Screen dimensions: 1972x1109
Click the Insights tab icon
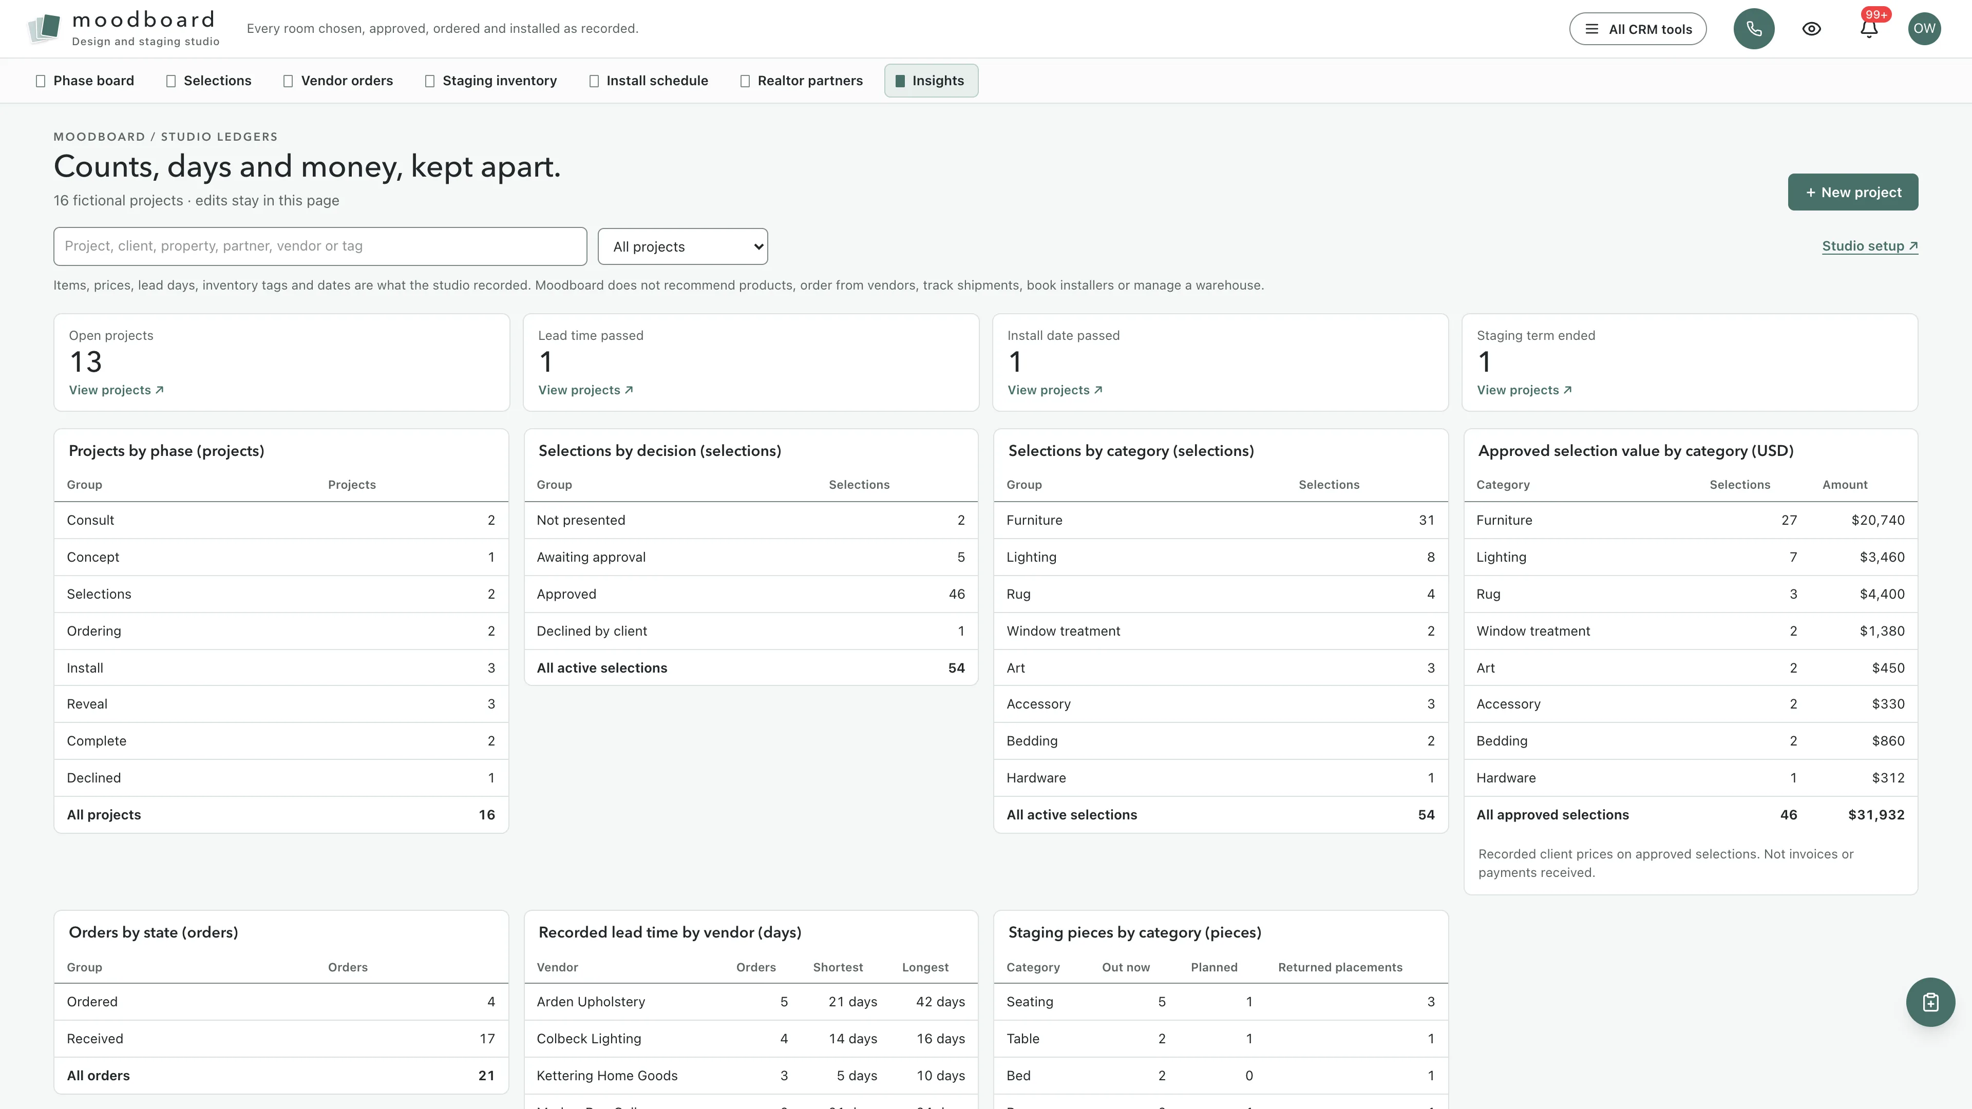click(x=900, y=81)
